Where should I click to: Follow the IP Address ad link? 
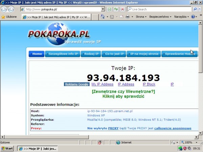click(x=126, y=84)
